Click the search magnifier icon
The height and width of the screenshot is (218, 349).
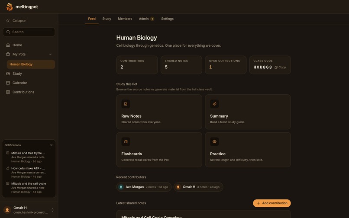tap(8, 32)
